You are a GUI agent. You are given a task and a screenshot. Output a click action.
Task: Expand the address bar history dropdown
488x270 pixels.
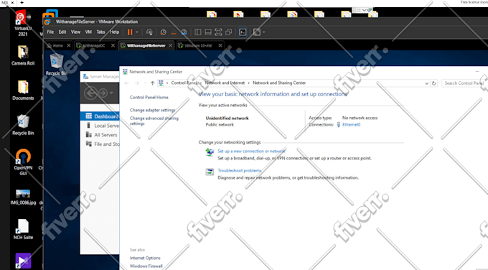[427, 83]
